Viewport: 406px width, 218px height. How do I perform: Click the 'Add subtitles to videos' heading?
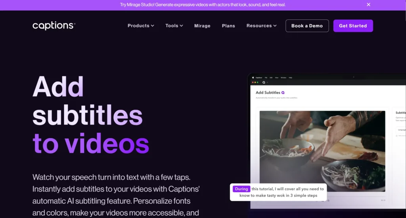[x=91, y=115]
